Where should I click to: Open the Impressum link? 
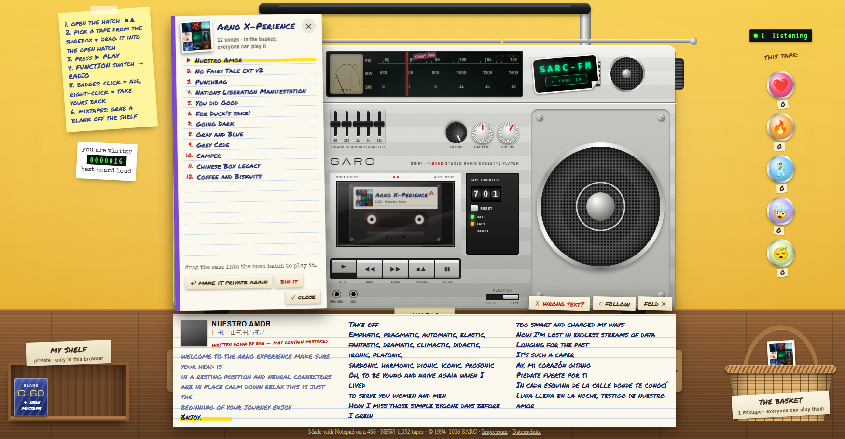tap(494, 432)
